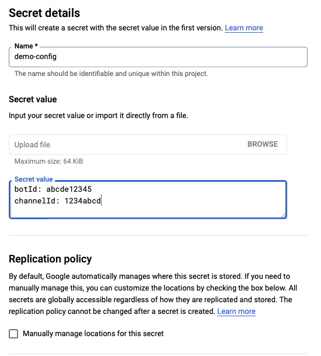
Task: Click the 'Manually manage locations for this secret' label
Action: tap(93, 334)
